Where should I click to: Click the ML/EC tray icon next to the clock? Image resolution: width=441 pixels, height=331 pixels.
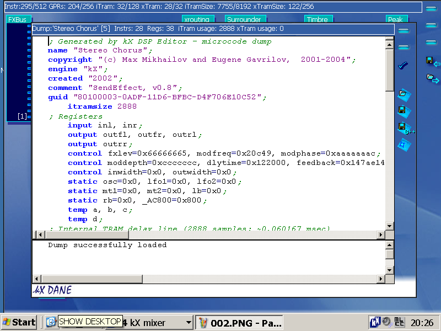tap(399, 322)
